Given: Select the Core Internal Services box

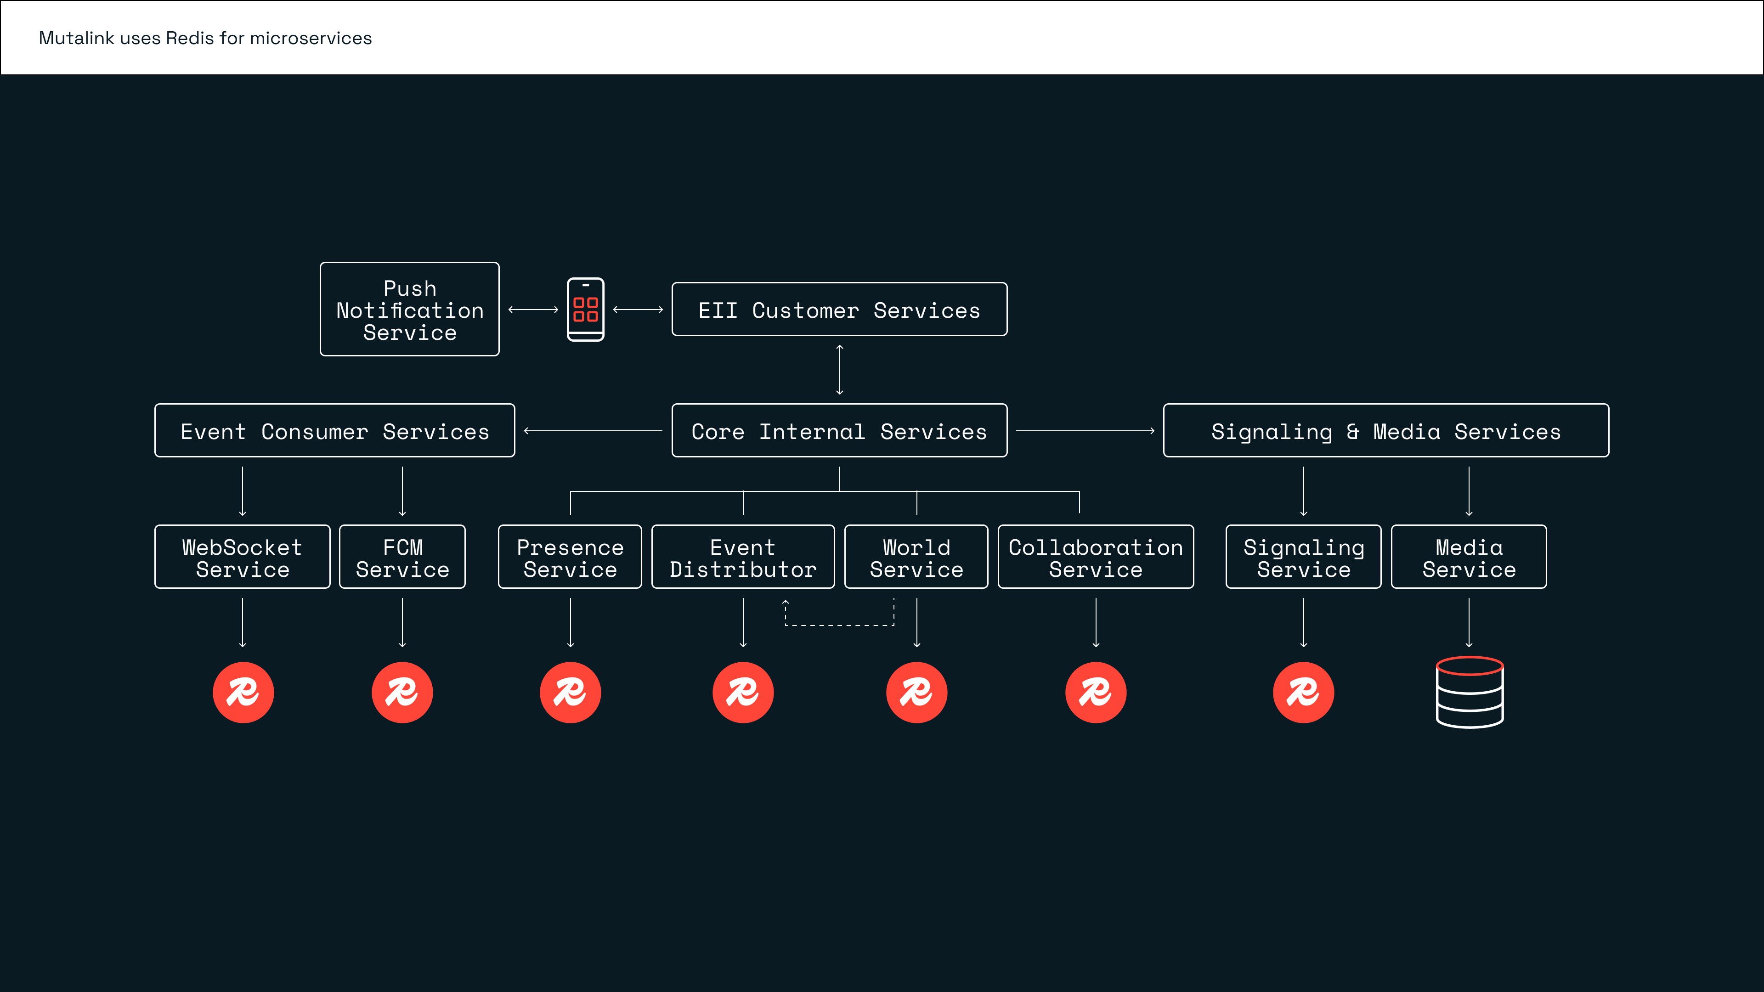Looking at the screenshot, I should coord(840,431).
